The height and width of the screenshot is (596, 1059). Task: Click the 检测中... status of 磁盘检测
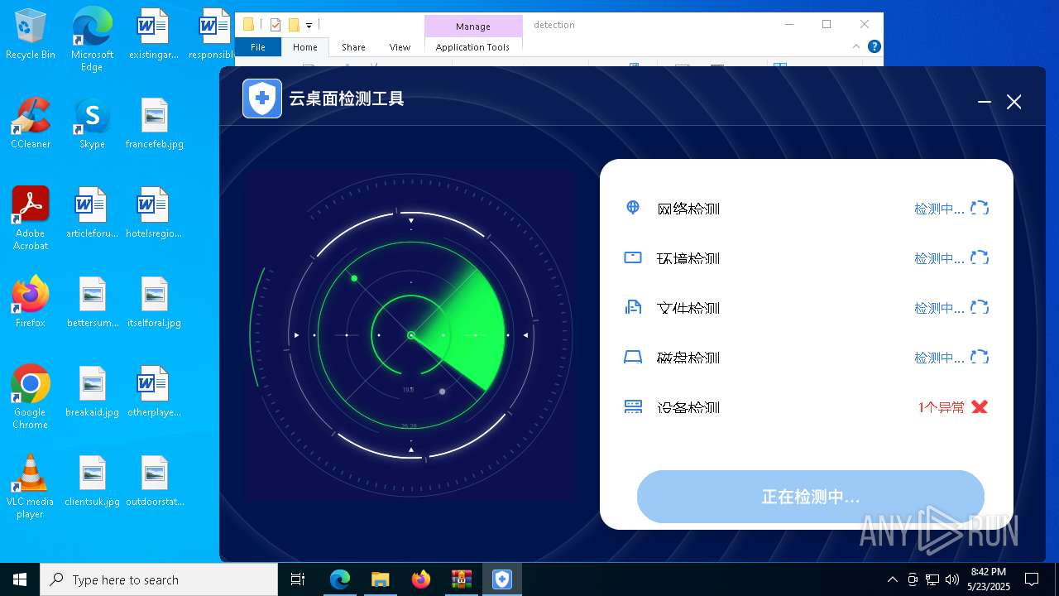(x=939, y=358)
